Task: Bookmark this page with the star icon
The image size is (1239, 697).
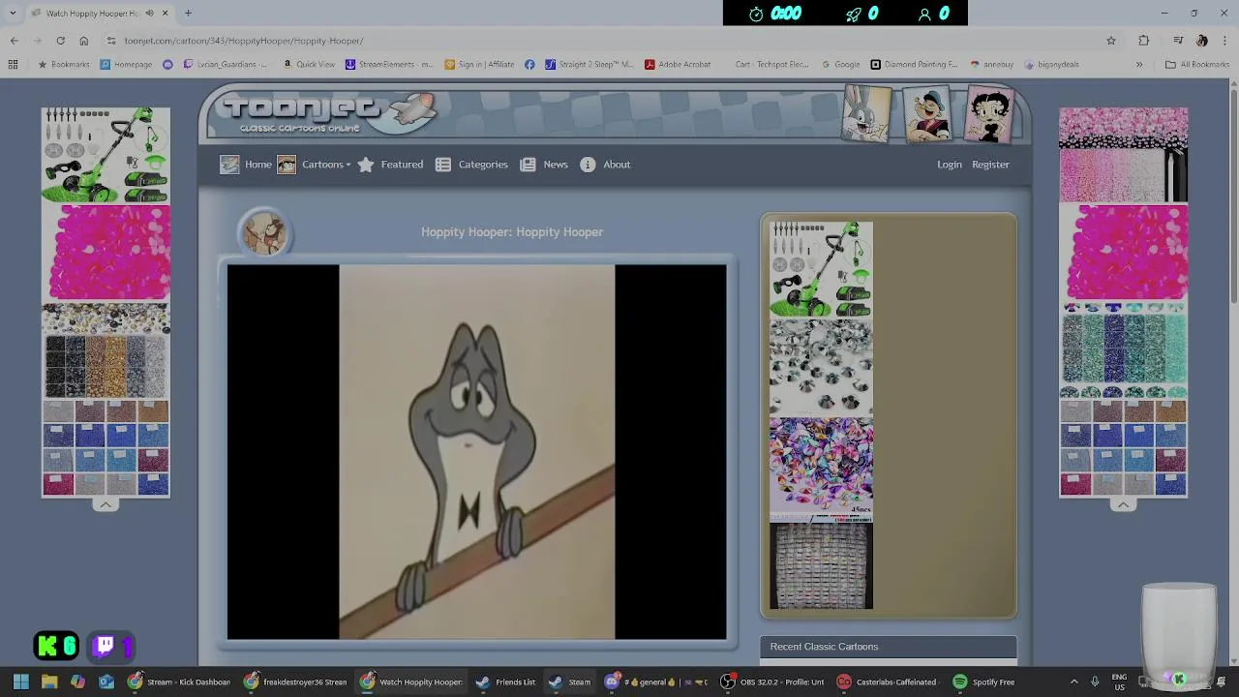Action: (x=1111, y=41)
